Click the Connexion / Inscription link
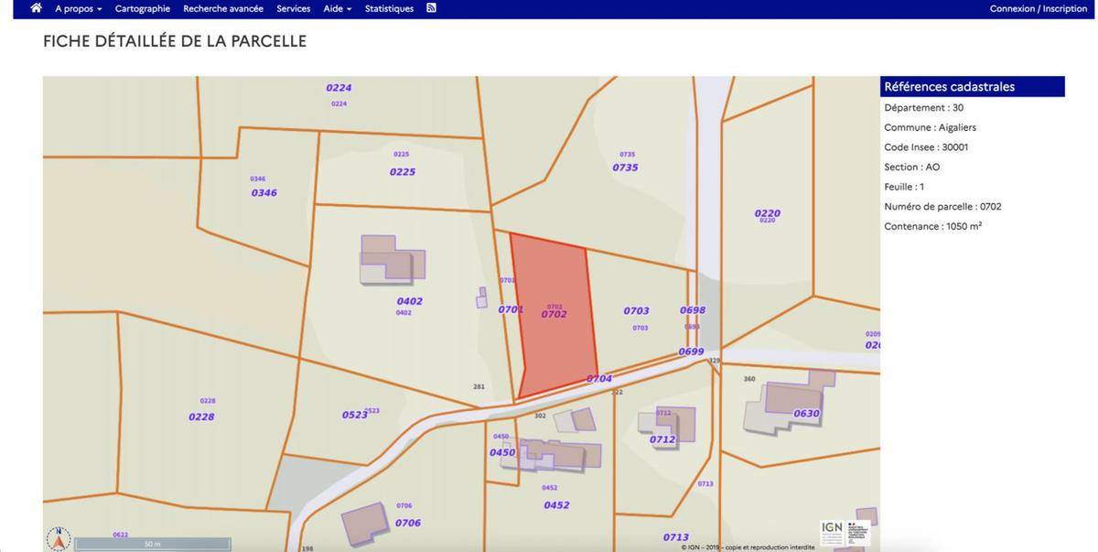The height and width of the screenshot is (552, 1098). tap(1038, 8)
